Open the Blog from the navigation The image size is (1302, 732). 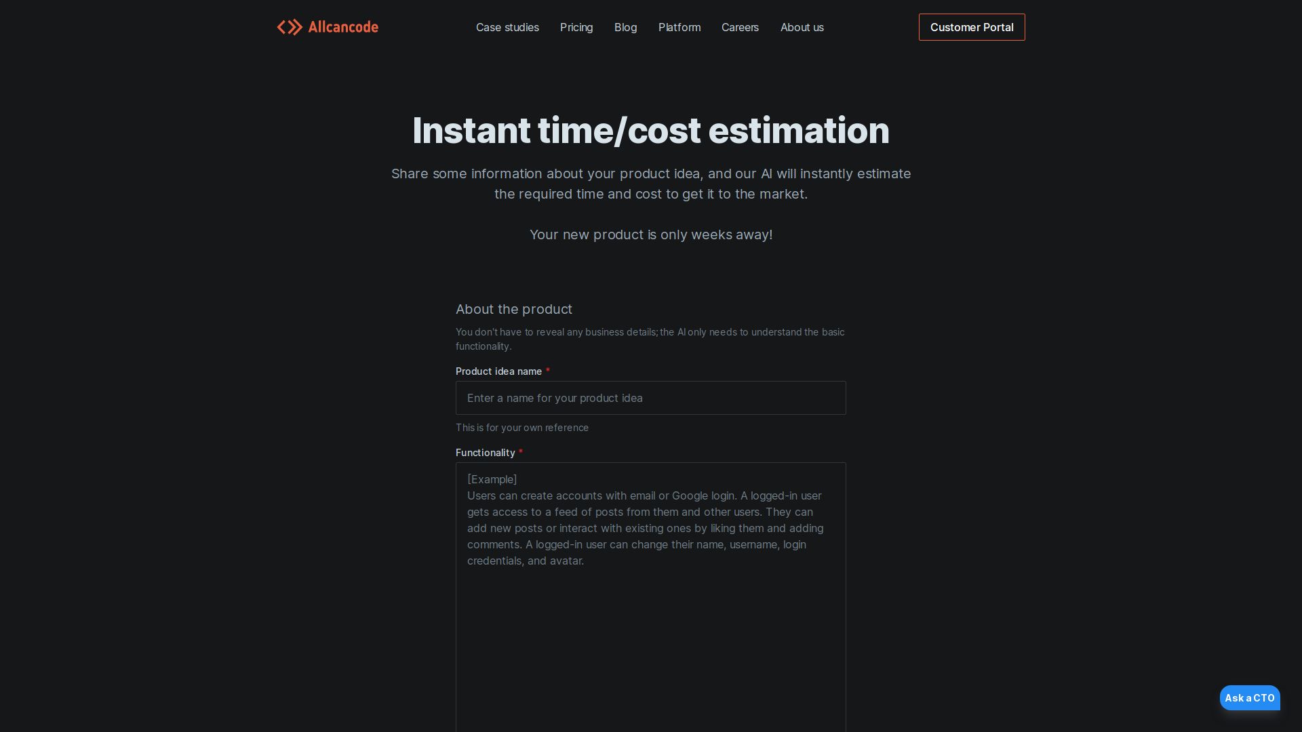coord(625,27)
